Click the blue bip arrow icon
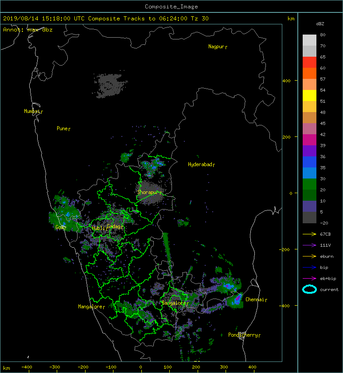The image size is (343, 373). pyautogui.click(x=309, y=268)
